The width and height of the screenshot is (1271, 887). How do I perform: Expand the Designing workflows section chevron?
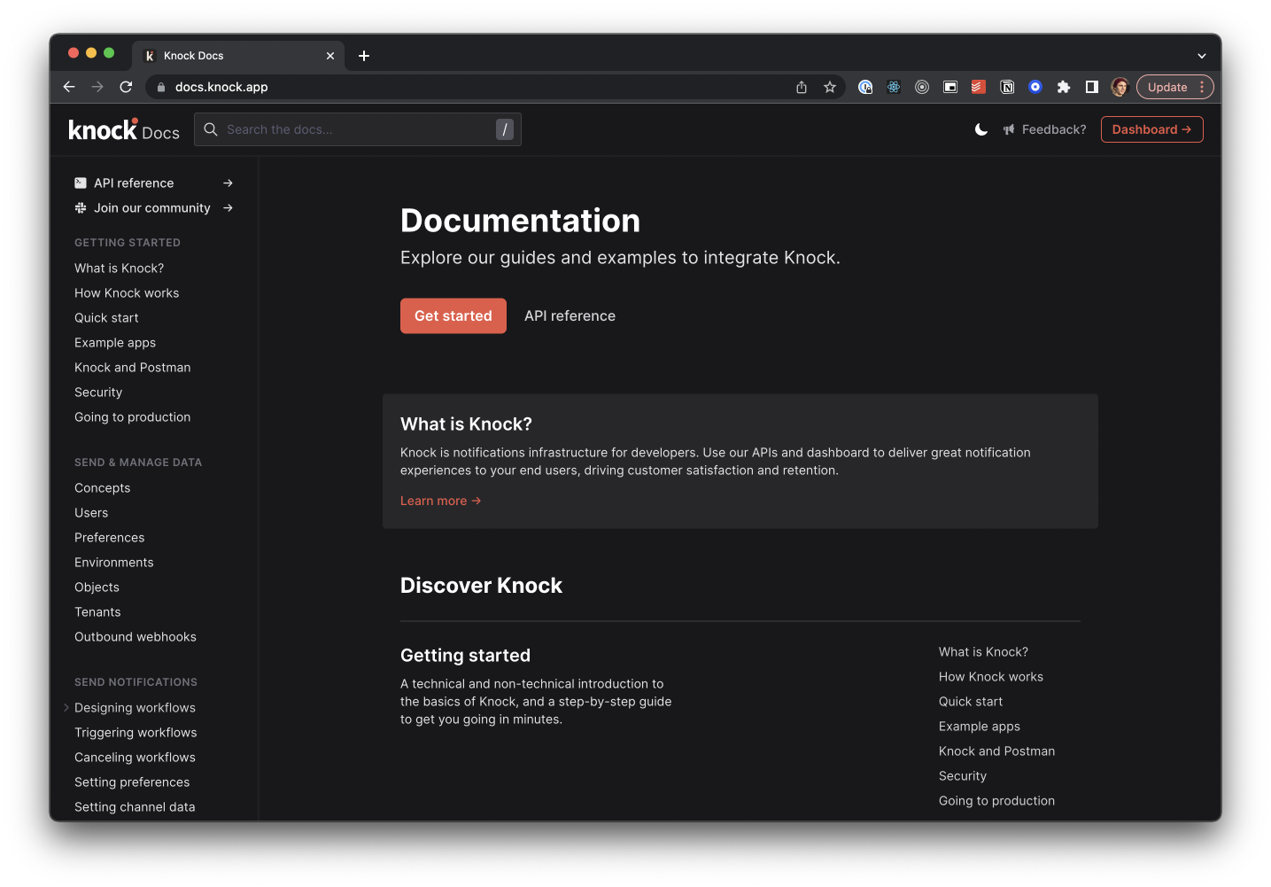66,707
